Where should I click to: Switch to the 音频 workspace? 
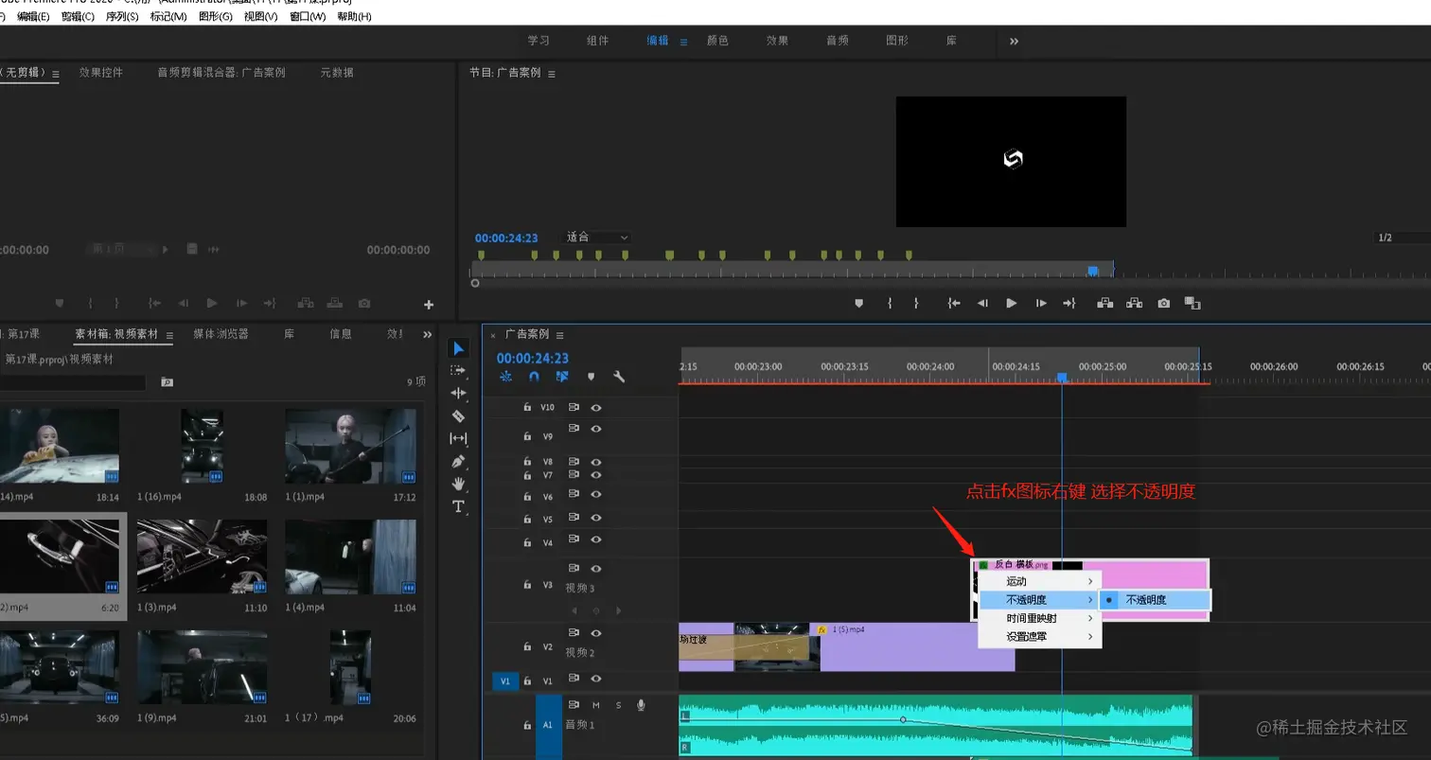tap(837, 41)
